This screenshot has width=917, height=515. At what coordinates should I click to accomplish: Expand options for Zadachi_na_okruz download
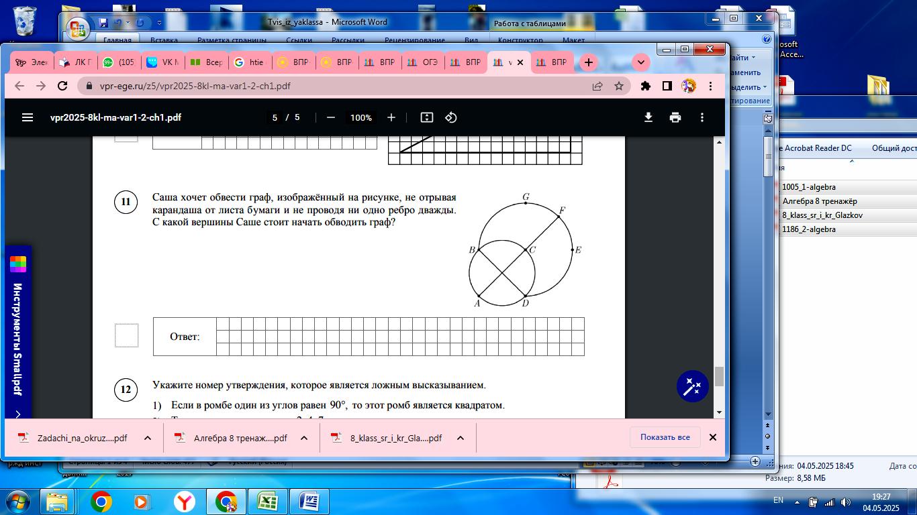click(x=148, y=438)
